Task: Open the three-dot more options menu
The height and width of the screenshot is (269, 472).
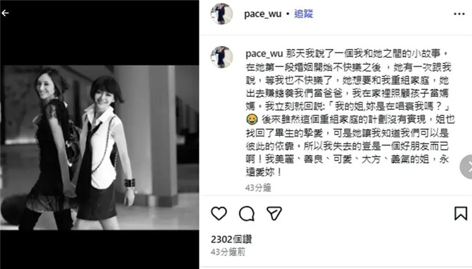Action: [x=459, y=14]
